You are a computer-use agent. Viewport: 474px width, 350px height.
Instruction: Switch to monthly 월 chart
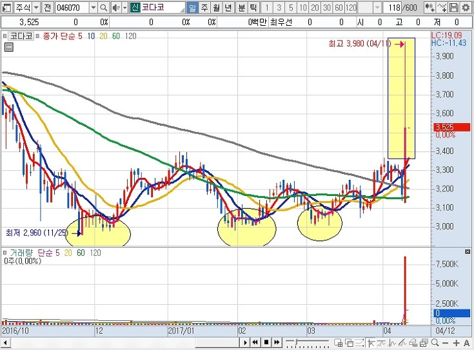(x=216, y=8)
